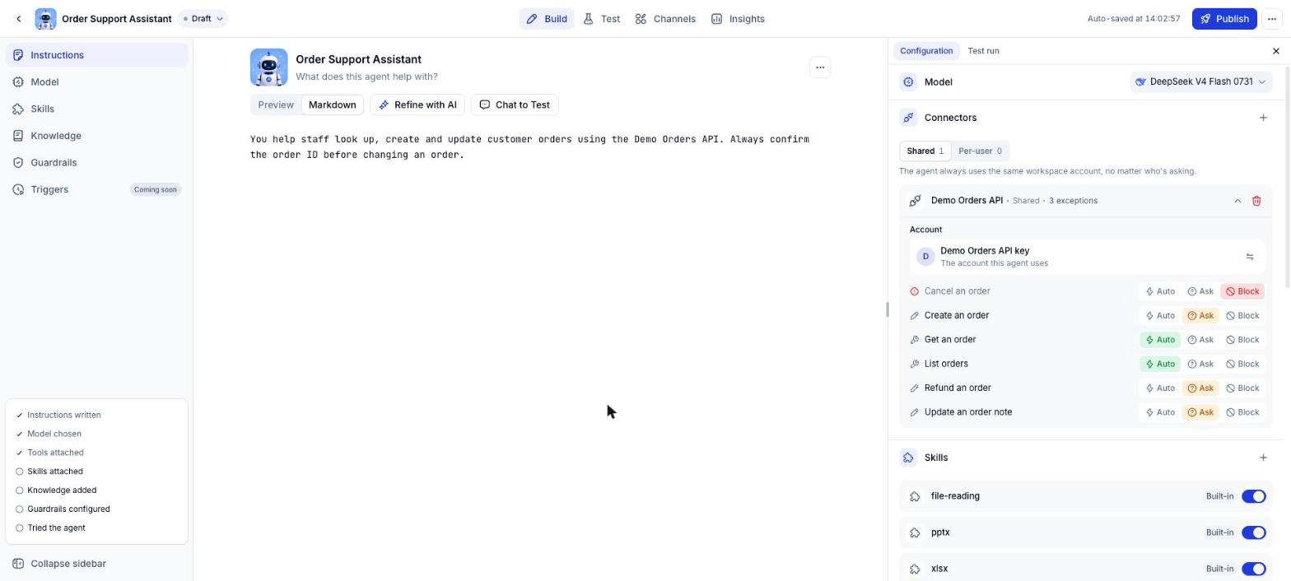The image size is (1291, 581).
Task: Switch to the Build tab
Action: (547, 19)
